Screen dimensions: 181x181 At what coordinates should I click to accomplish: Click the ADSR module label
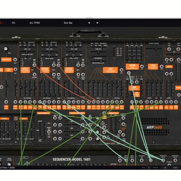[132, 67]
